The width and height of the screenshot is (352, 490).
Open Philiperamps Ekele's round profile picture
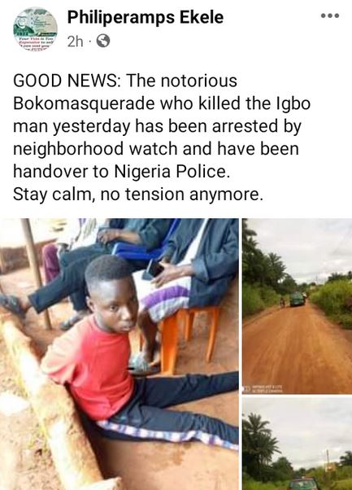point(35,29)
